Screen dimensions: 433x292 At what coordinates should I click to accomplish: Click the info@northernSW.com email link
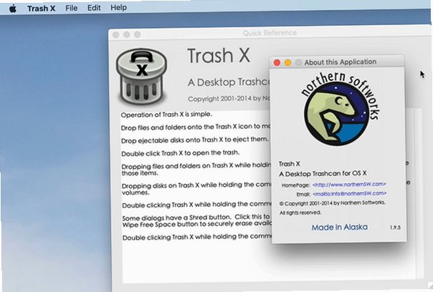coord(350,193)
